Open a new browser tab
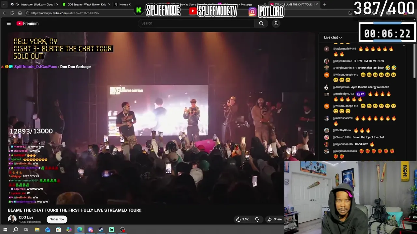The width and height of the screenshot is (417, 234). 324,5
